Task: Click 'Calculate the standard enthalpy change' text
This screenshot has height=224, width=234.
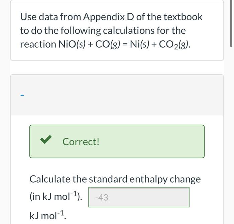Action: 115,179
